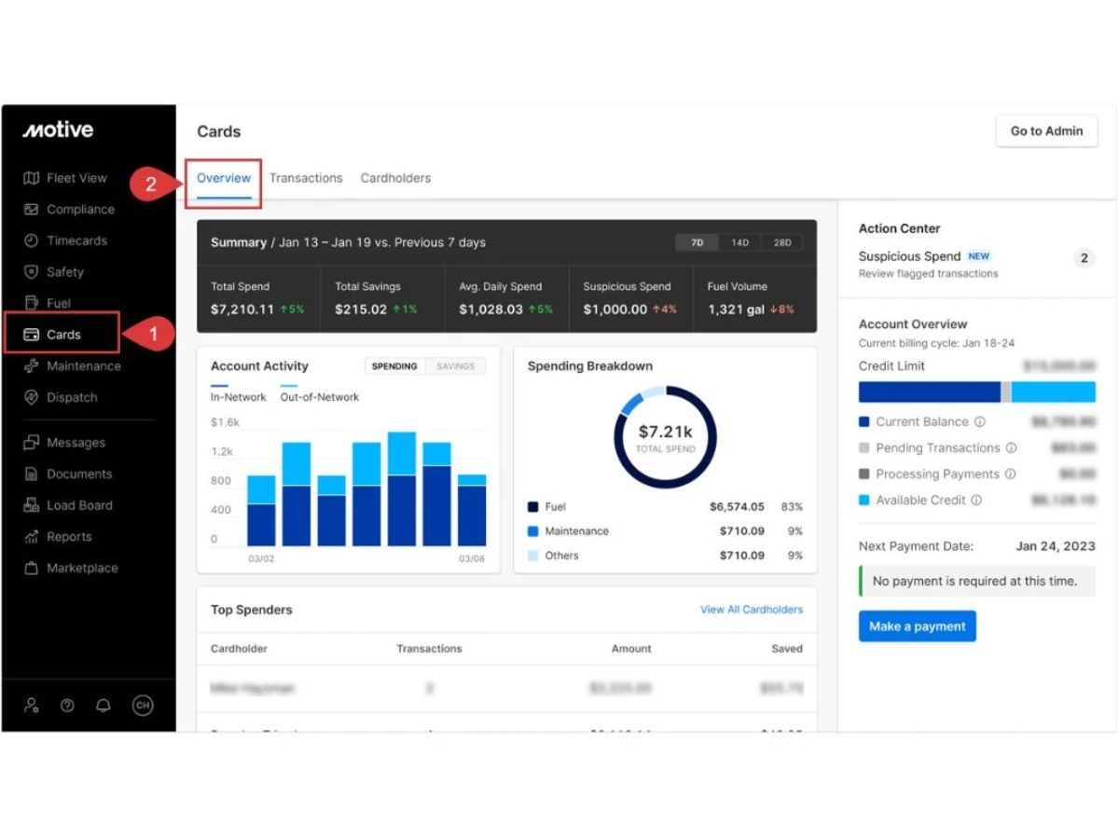Screen dimensions: 1119x839
Task: Click the Motive logo
Action: 58,131
